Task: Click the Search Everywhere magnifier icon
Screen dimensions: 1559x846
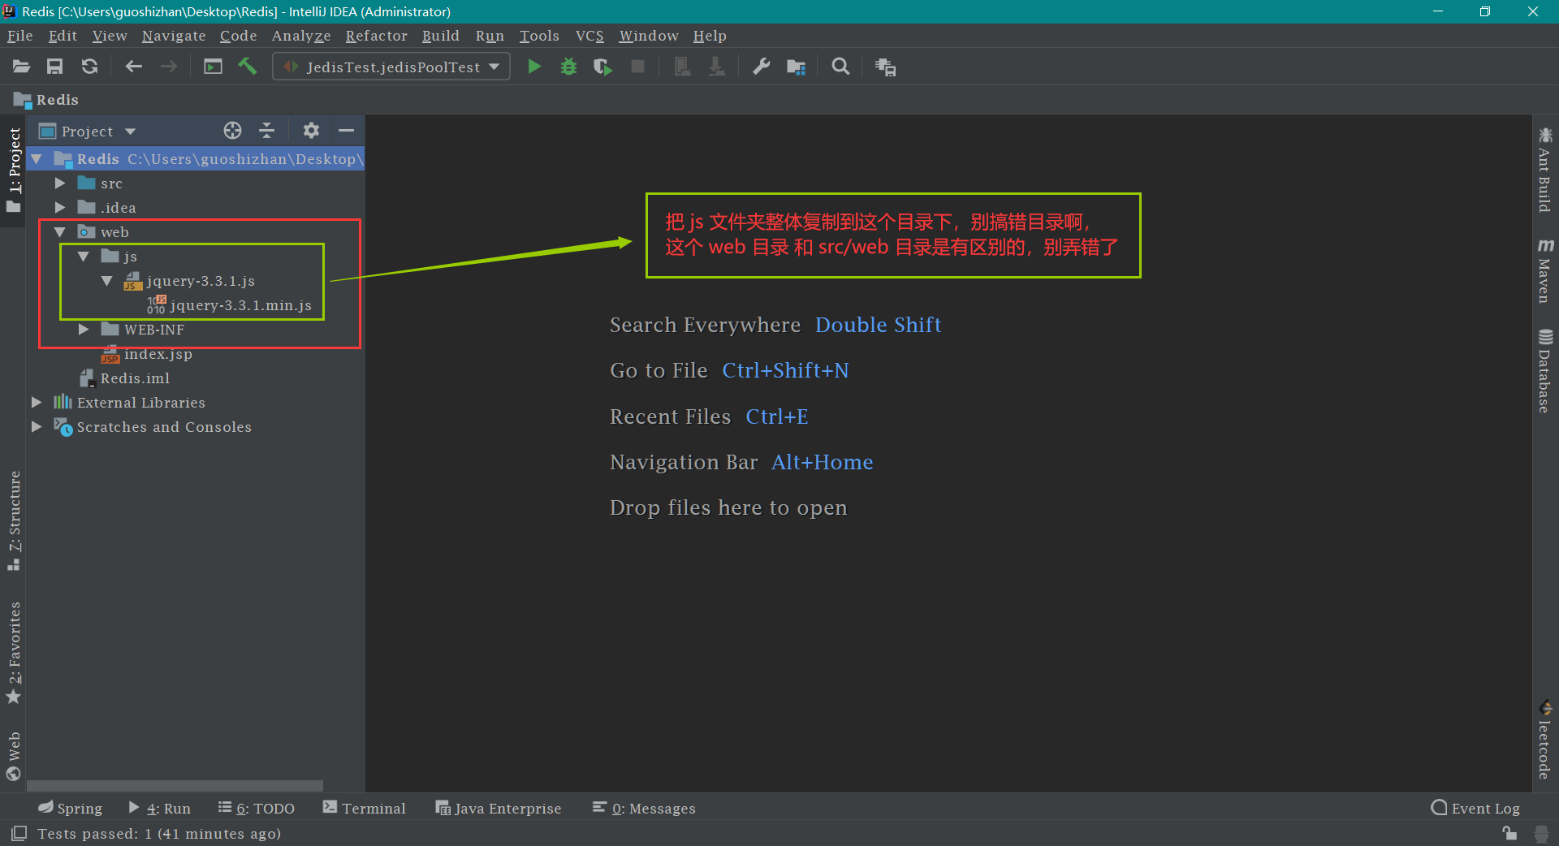Action: (840, 67)
